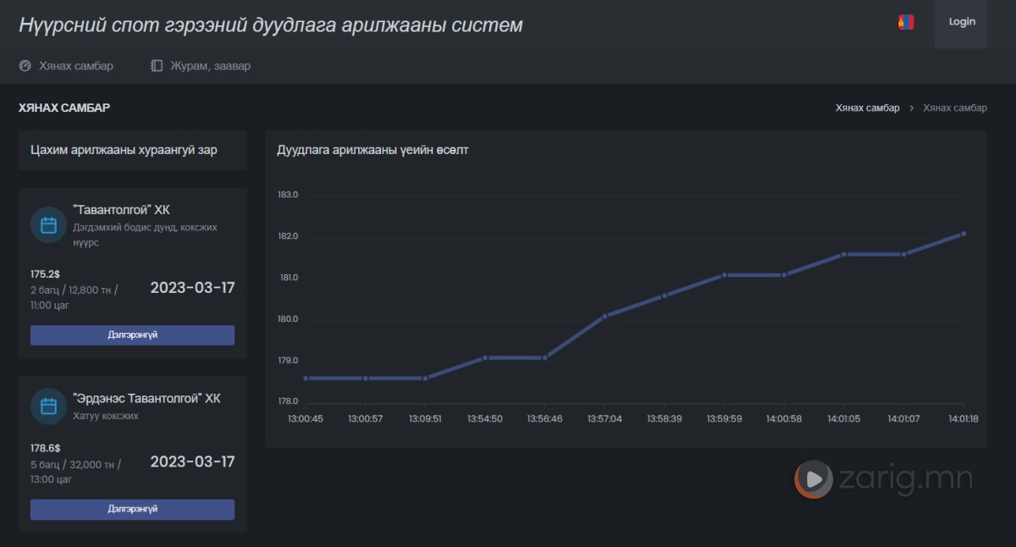Click the 2023-03-17 date on Эрдэнэс Тавантолгой card
This screenshot has height=547, width=1016.
pyautogui.click(x=192, y=461)
